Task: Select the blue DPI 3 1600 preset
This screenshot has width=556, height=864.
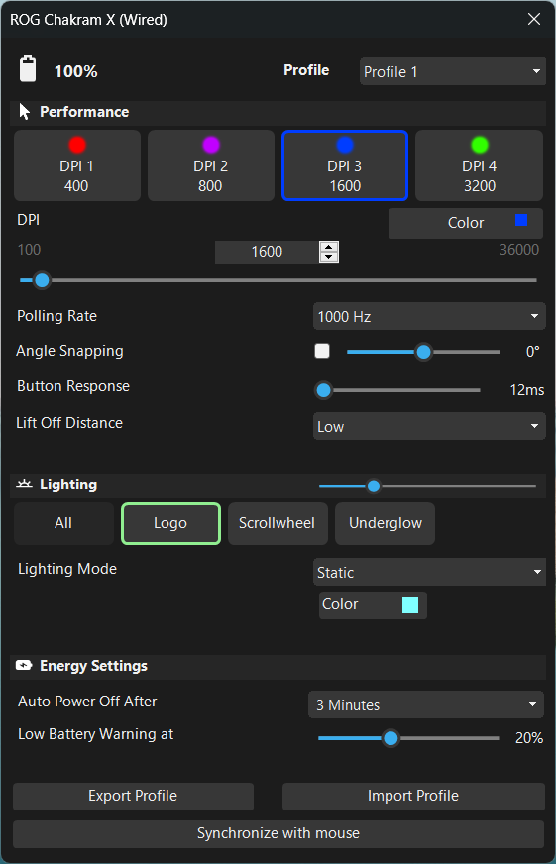Action: tap(345, 165)
